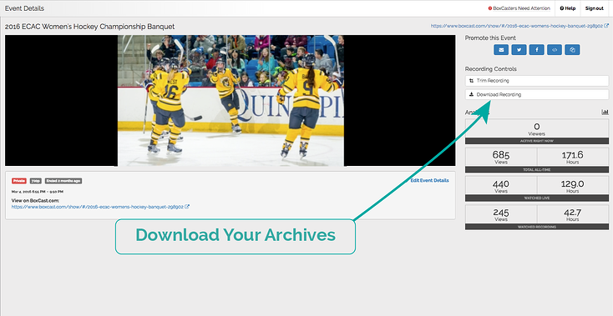The height and width of the screenshot is (316, 613).
Task: Click the external link icon after View on BoxCast URL
Action: pos(187,207)
